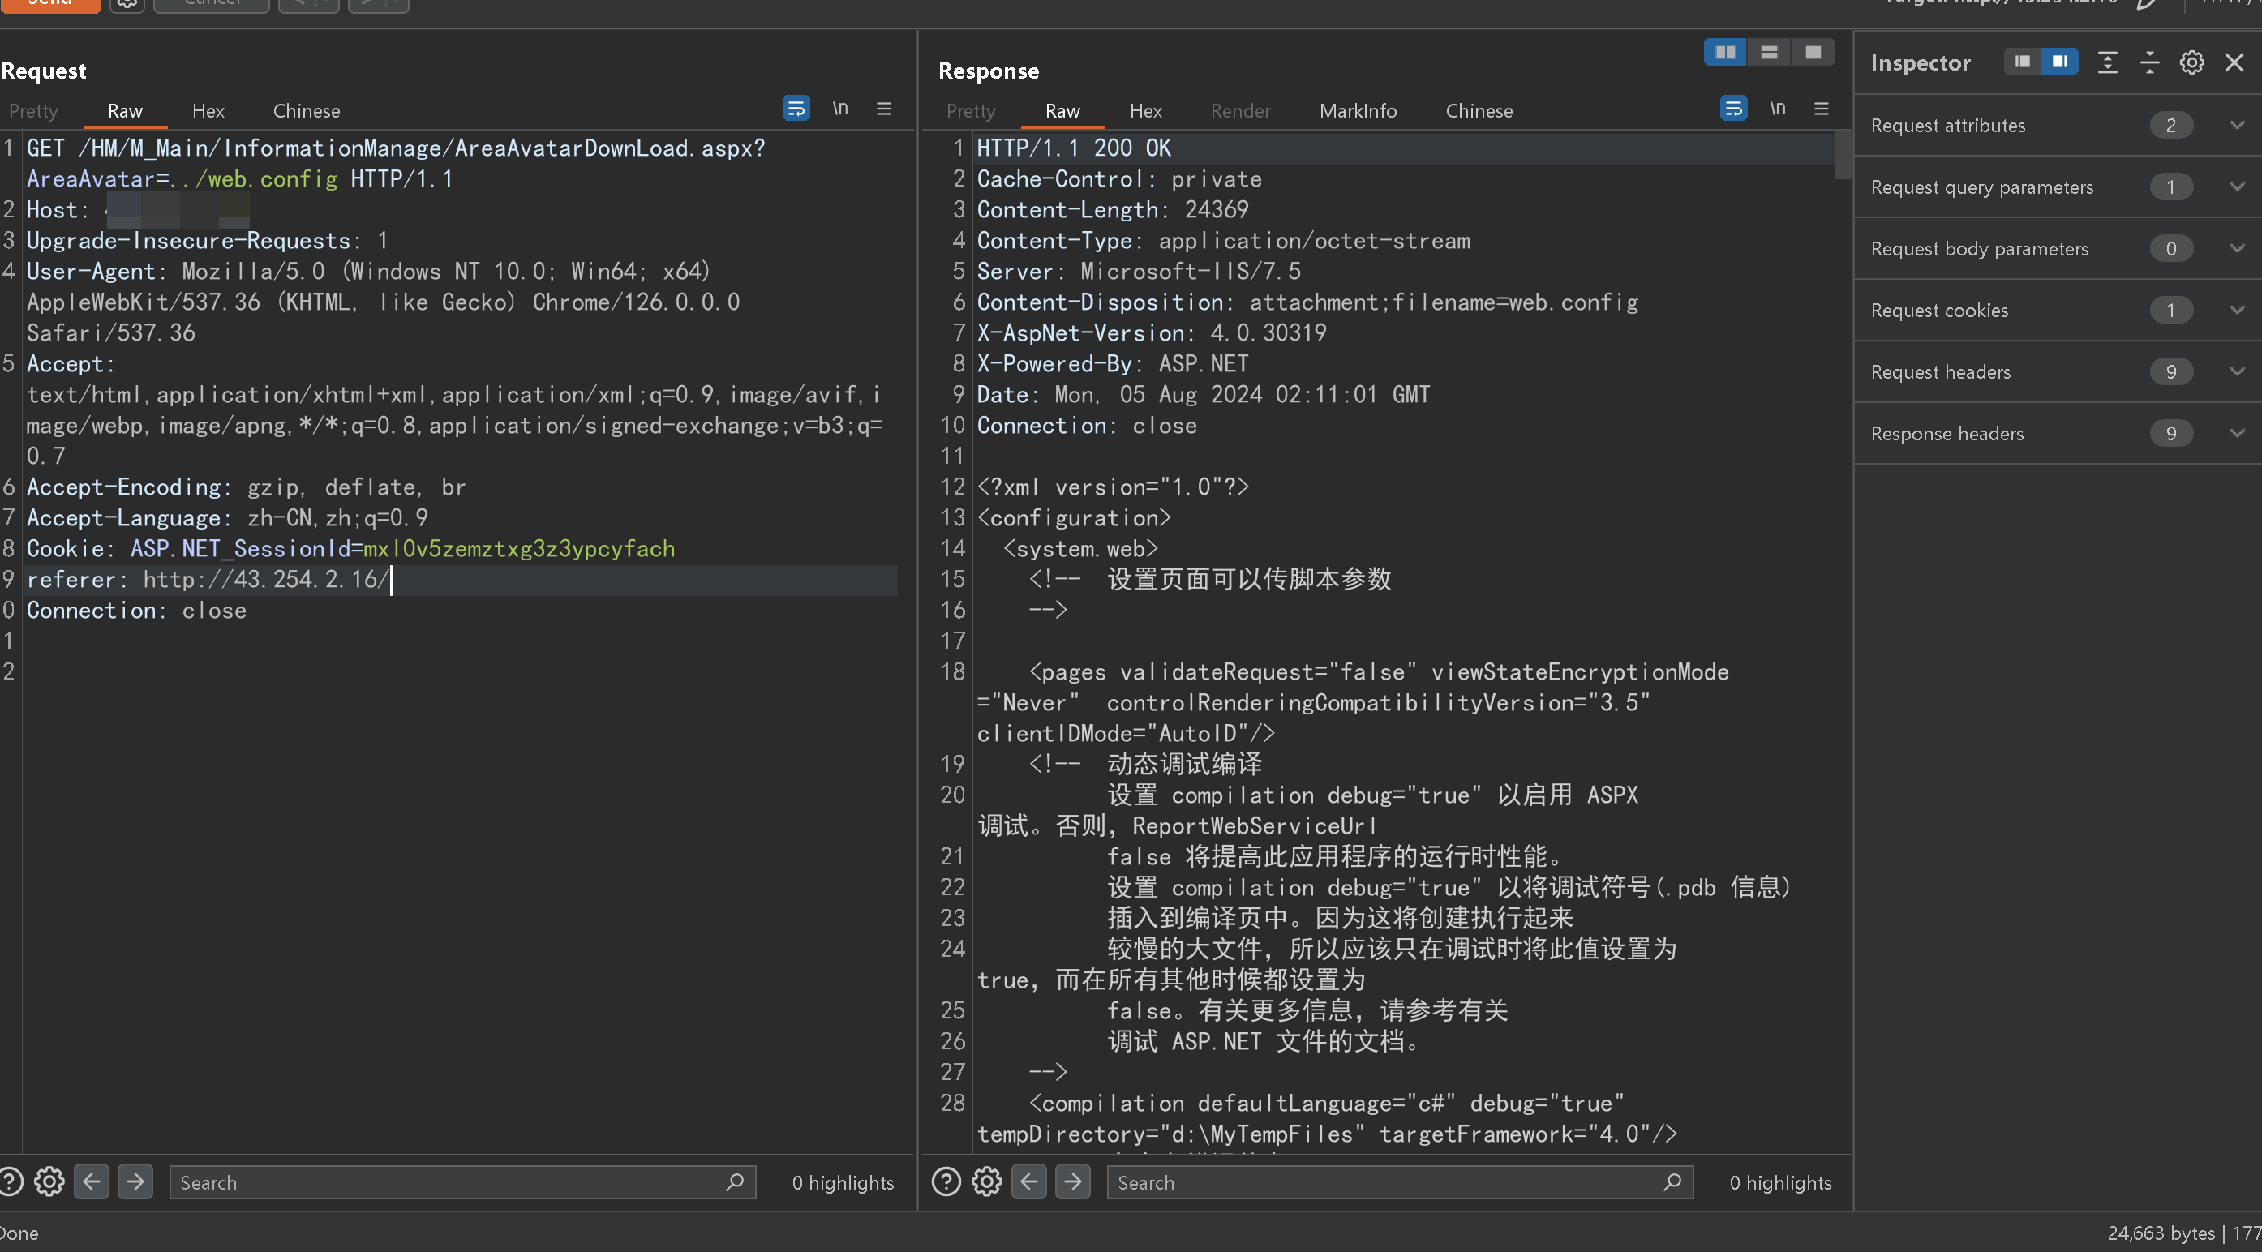Toggle word wrap icon in Response panel
Screen dimensions: 2262x1252
coord(1732,108)
